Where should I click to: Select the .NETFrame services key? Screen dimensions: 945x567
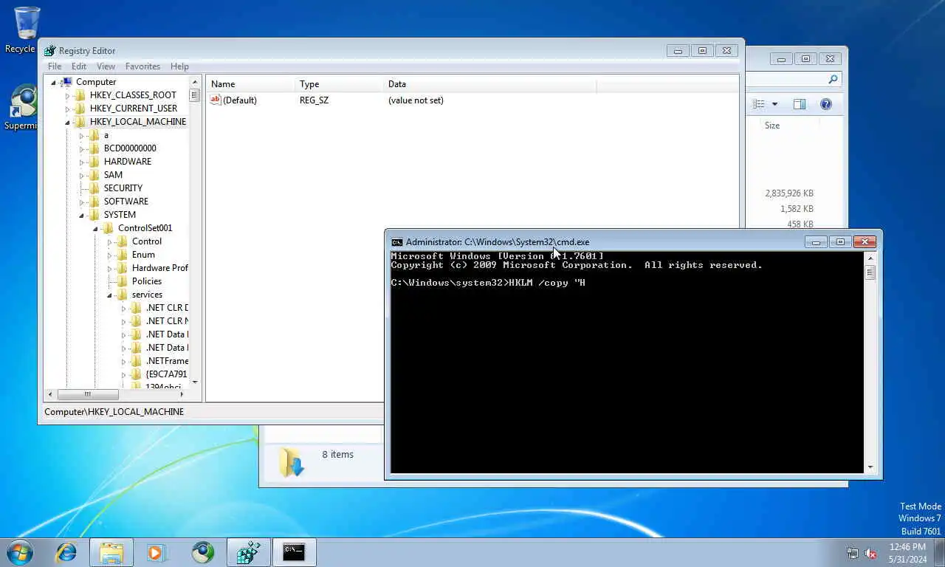click(x=167, y=361)
